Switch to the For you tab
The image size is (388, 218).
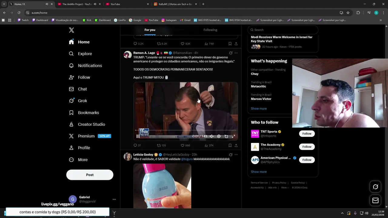point(150,30)
